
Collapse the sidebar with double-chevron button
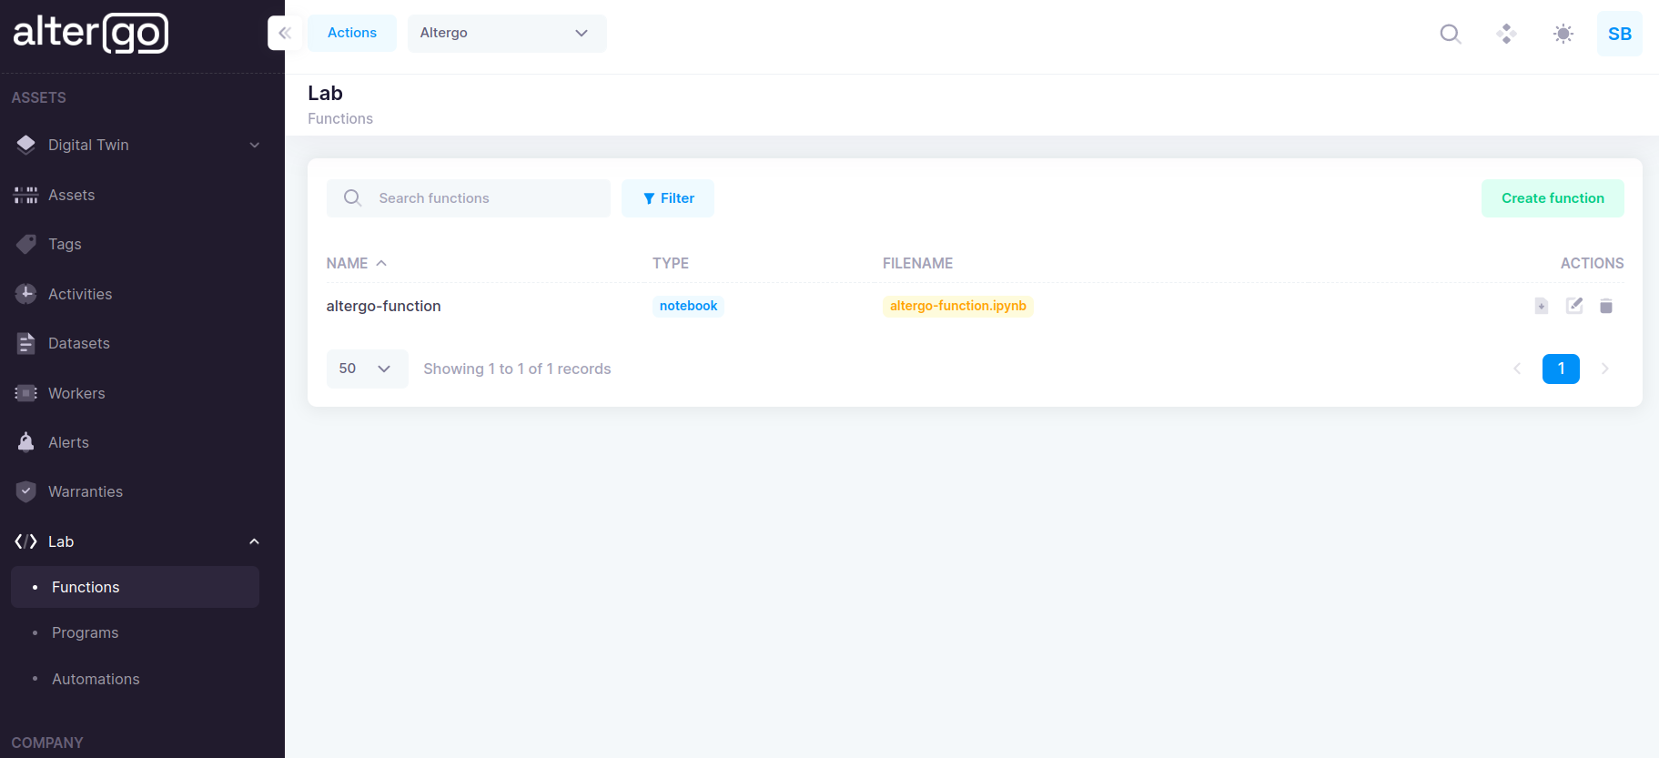[285, 33]
